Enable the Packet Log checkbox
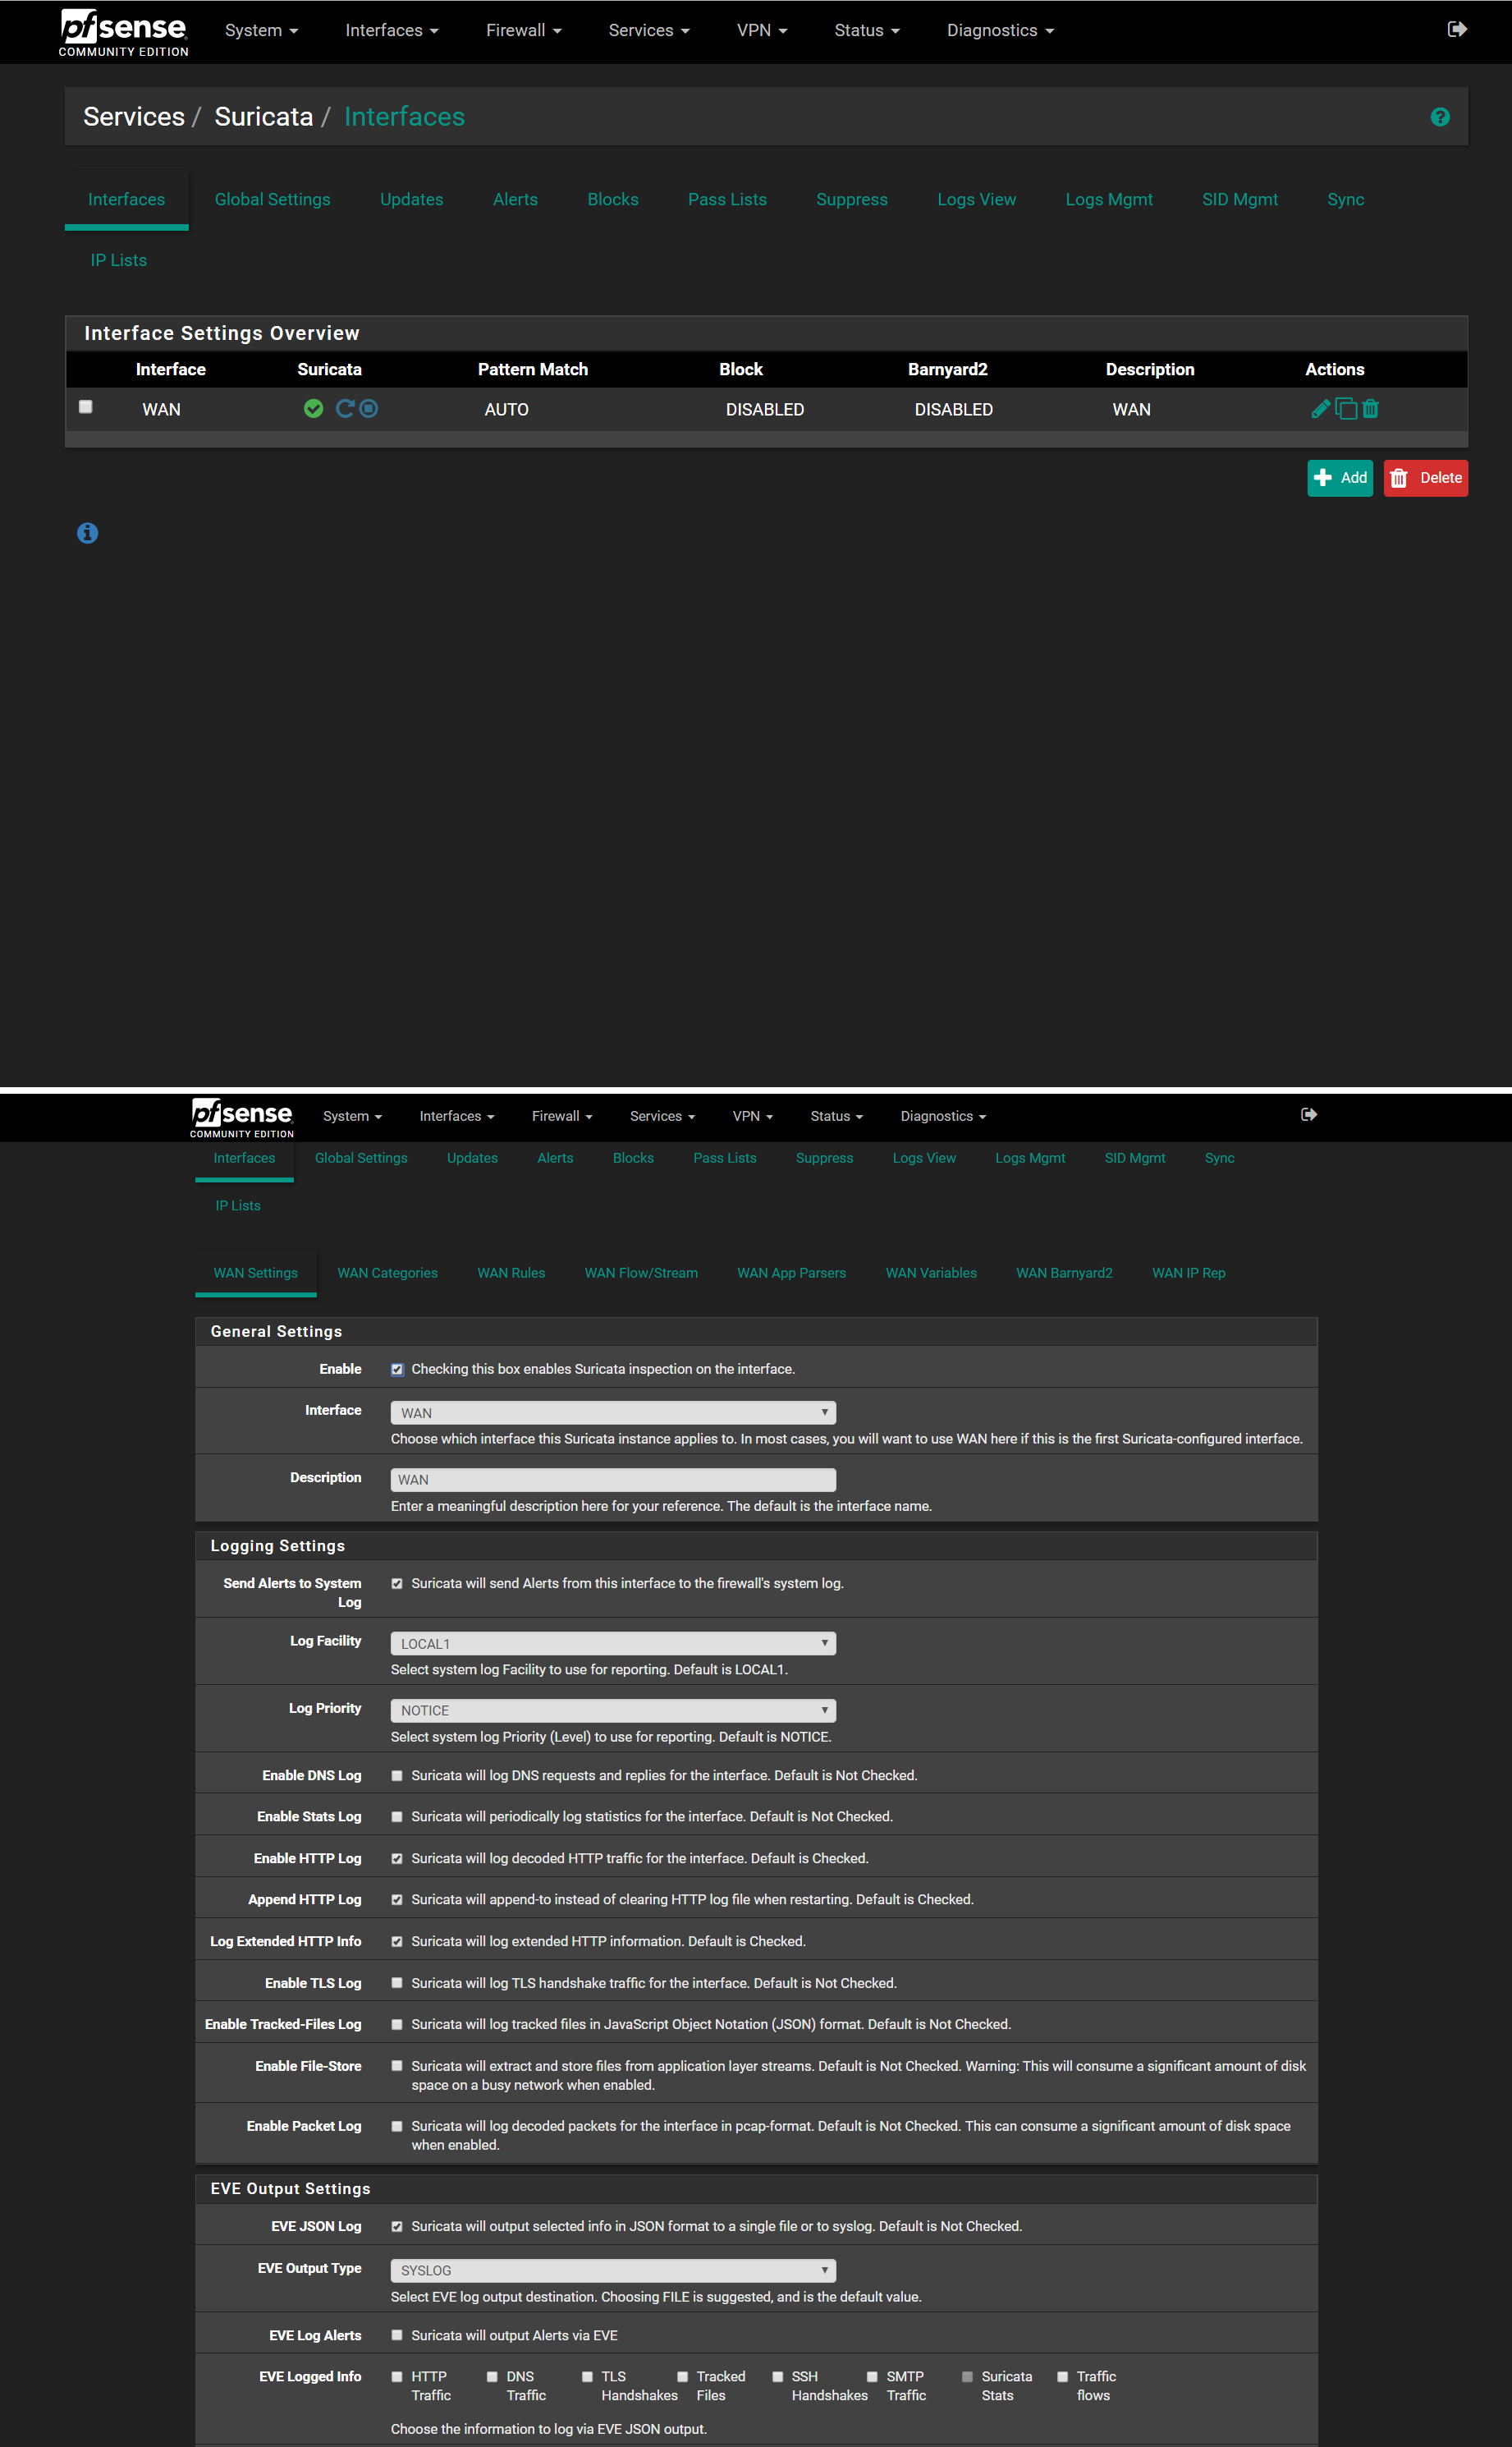This screenshot has width=1512, height=2447. pos(397,2126)
